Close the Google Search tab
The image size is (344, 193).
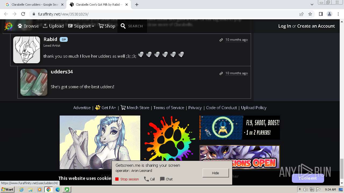point(62,5)
